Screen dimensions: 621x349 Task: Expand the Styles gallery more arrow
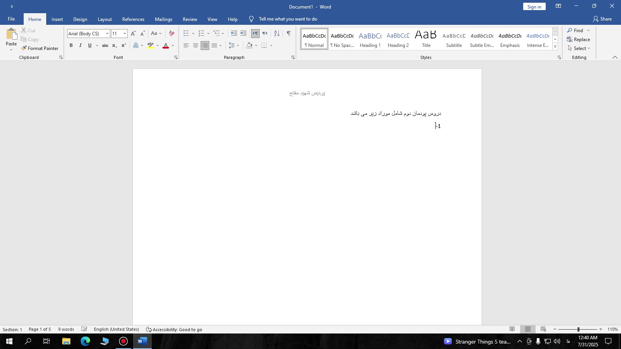point(555,47)
